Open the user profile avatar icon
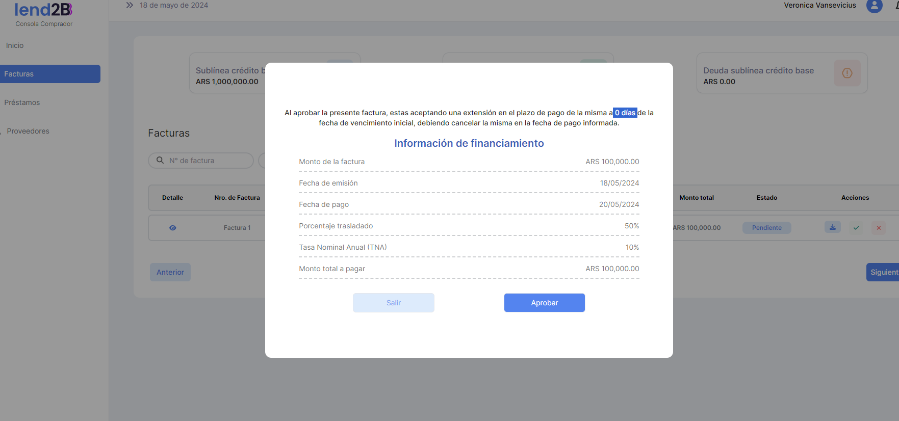Viewport: 899px width, 421px height. click(x=874, y=6)
